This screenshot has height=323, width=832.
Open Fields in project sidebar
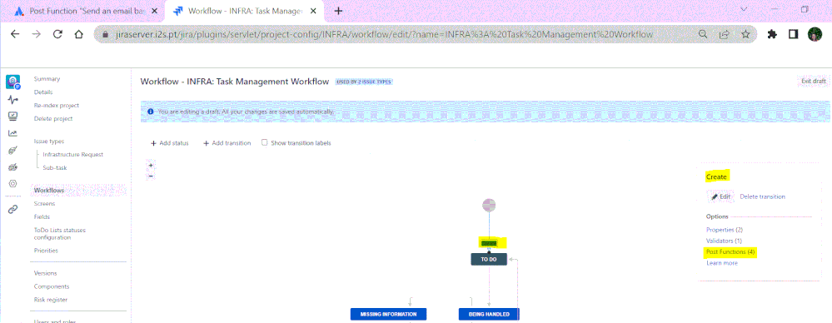[x=42, y=217]
